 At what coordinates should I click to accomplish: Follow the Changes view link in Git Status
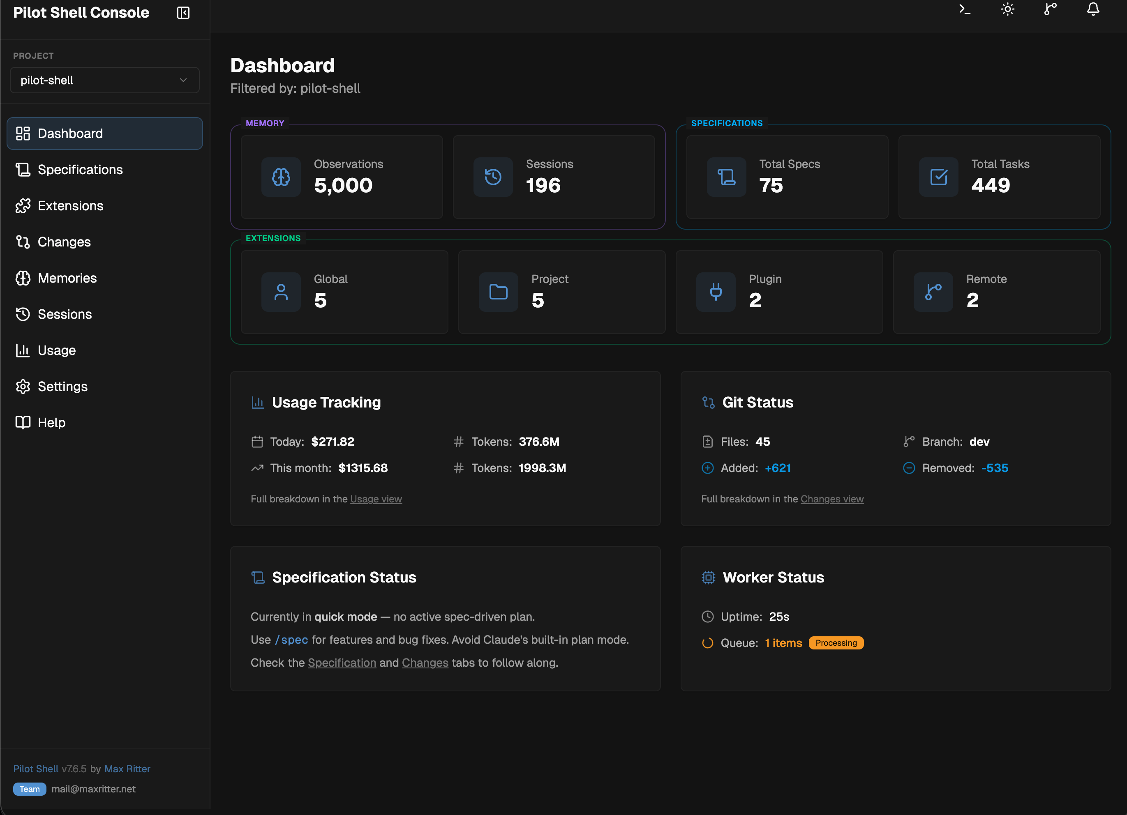pos(832,499)
